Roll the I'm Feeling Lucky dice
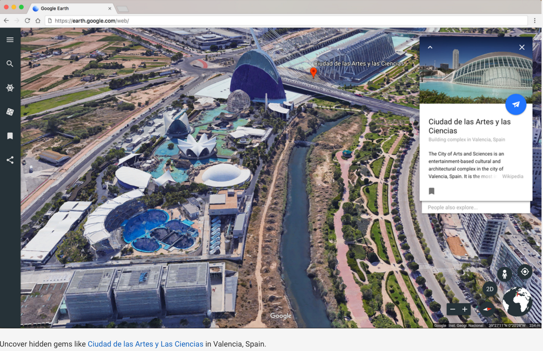 tap(10, 112)
